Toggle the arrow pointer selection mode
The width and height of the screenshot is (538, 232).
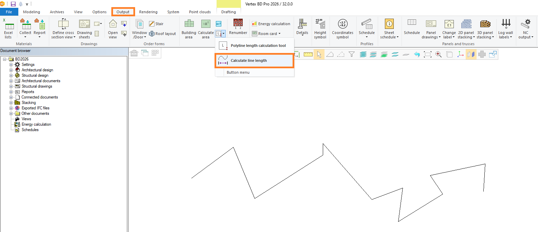point(319,54)
